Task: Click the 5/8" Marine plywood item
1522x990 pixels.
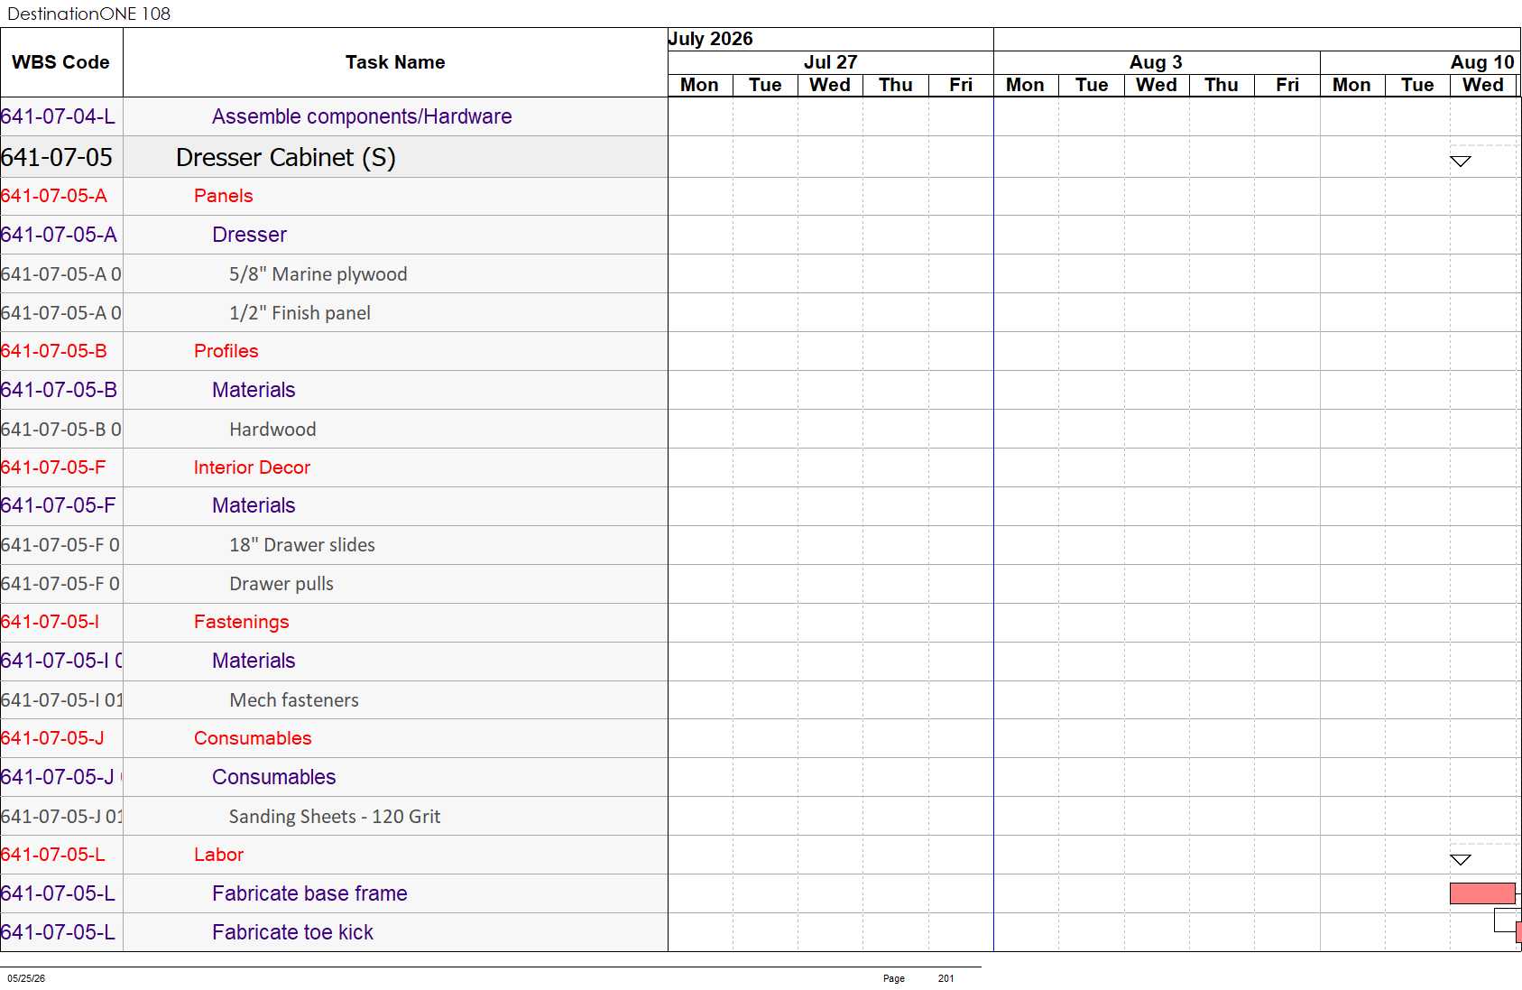Action: (x=318, y=273)
